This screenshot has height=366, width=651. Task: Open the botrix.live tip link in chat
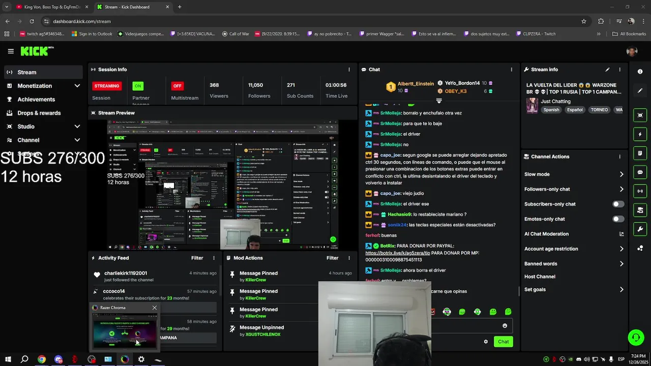click(x=397, y=253)
